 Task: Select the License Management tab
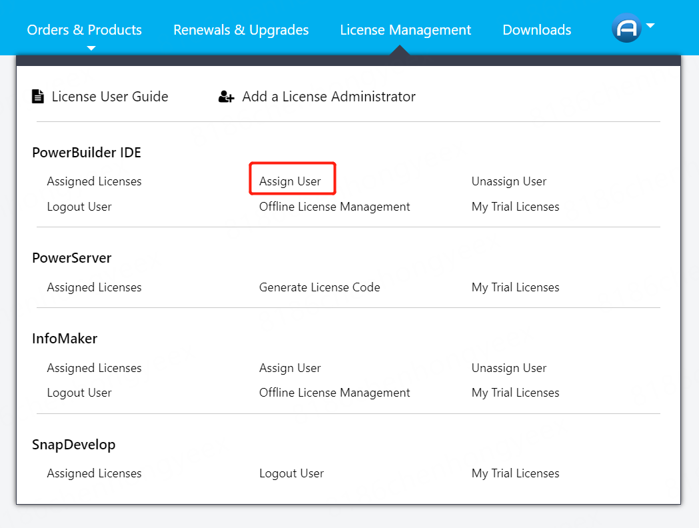[x=405, y=30]
